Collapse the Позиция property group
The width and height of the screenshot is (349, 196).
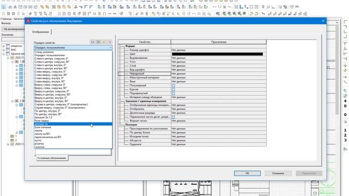pos(121,125)
